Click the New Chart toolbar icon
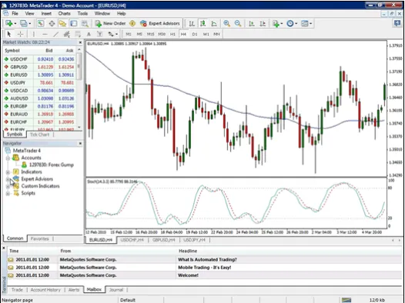 coord(9,24)
